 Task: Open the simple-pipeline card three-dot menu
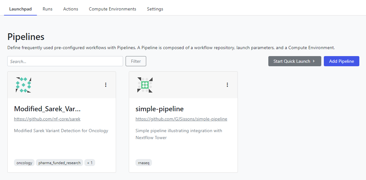point(227,85)
